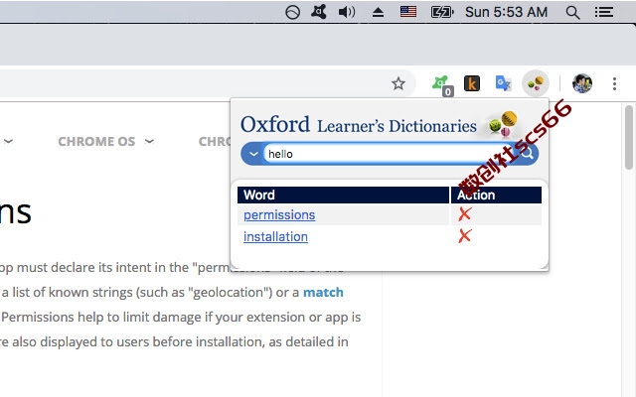Toggle the Oxford Learner's Dictionaries extension icon
This screenshot has height=397, width=636.
[536, 83]
